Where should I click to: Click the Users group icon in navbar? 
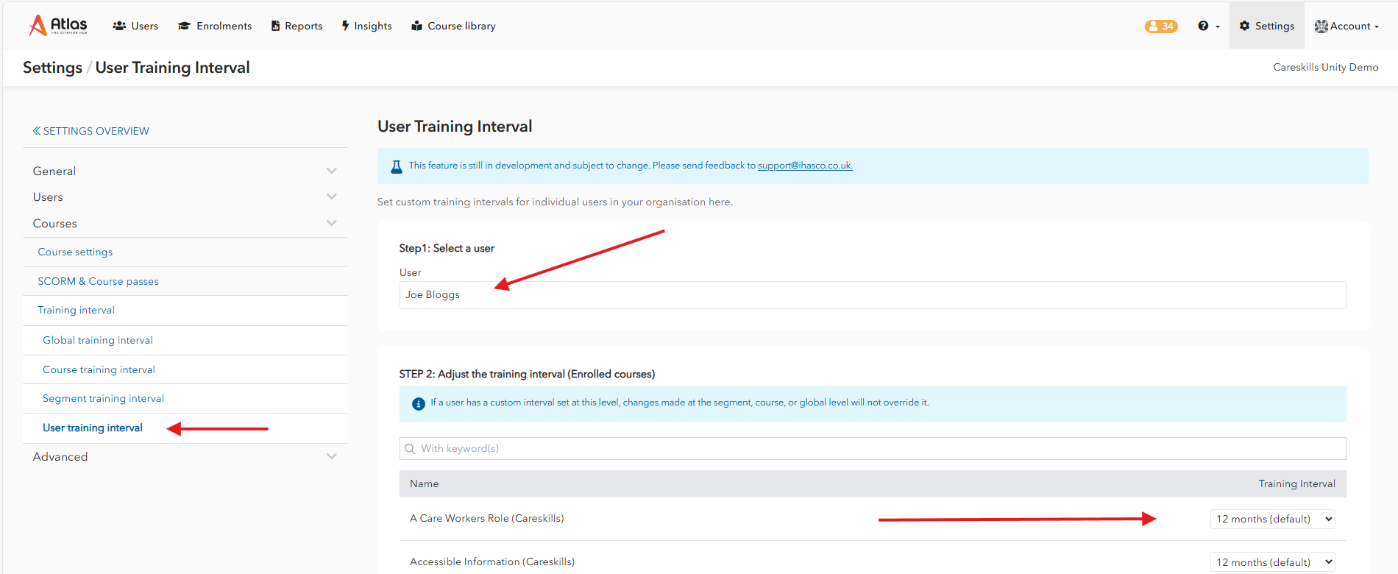click(x=119, y=26)
